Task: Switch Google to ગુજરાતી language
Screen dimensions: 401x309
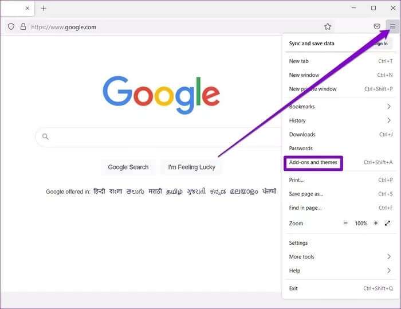Action: tap(196, 191)
